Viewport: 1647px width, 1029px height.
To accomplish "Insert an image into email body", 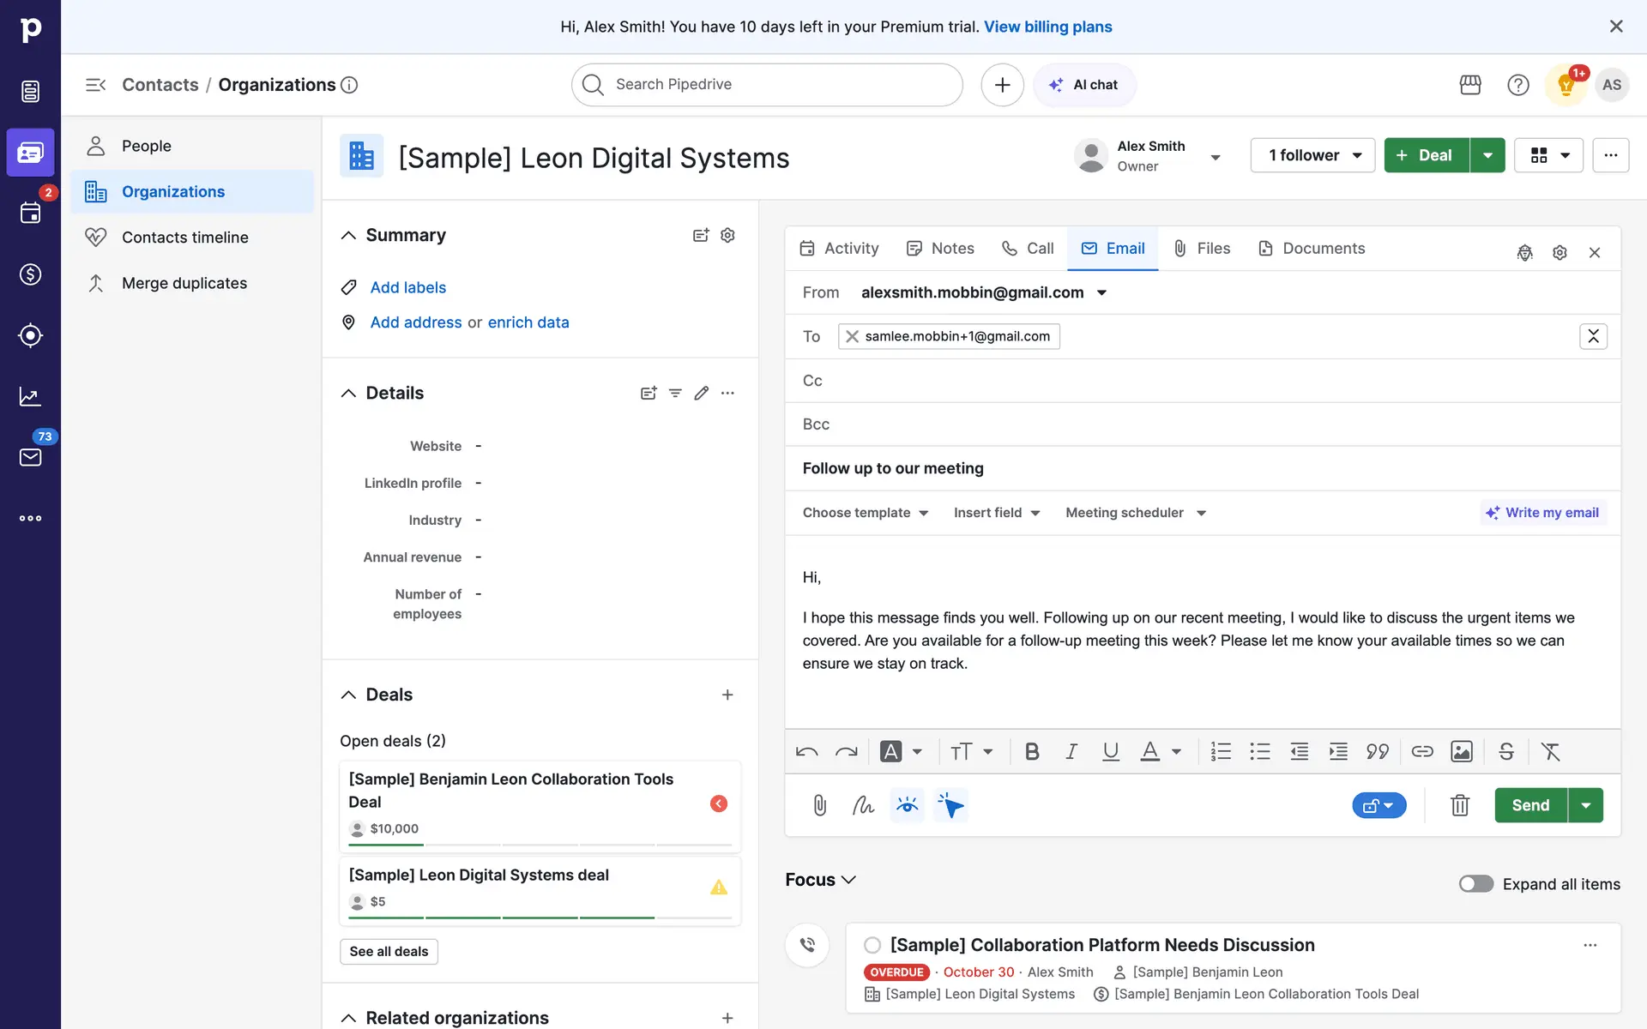I will coord(1461,752).
